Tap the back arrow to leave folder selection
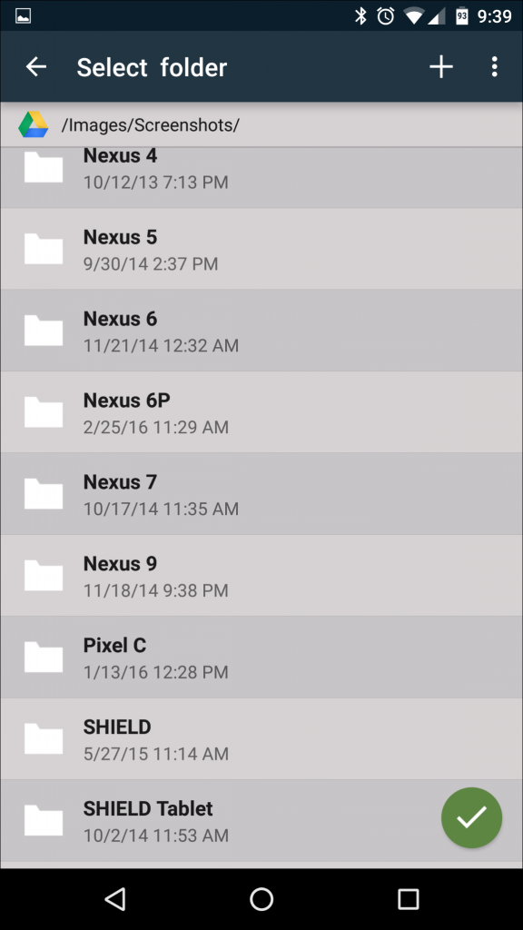The height and width of the screenshot is (930, 523). pos(35,66)
